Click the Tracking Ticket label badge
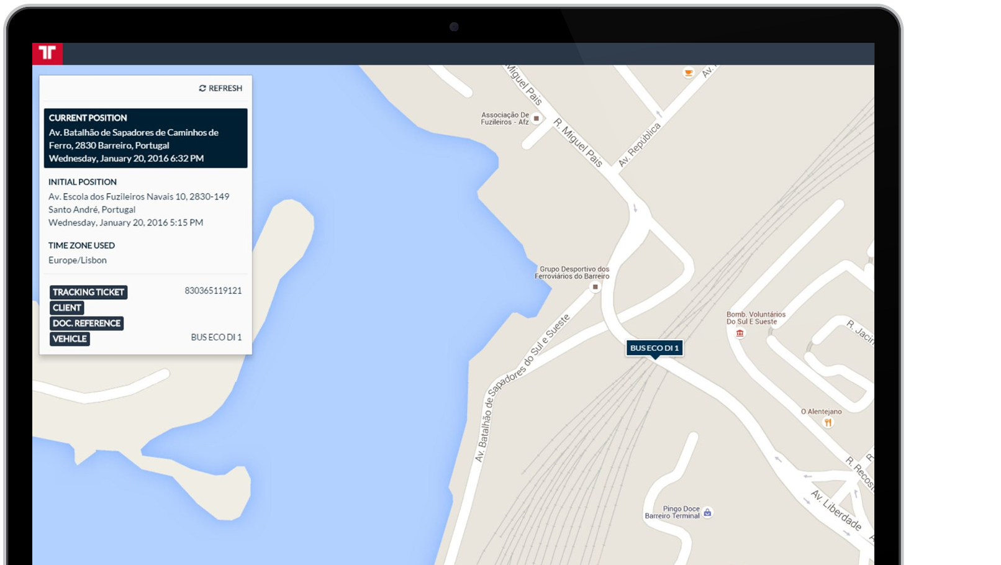Image resolution: width=1001 pixels, height=565 pixels. coord(88,292)
